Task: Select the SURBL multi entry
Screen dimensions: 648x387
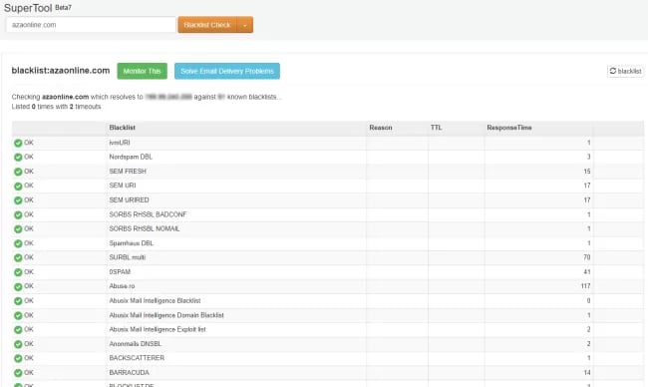Action: coord(128,257)
